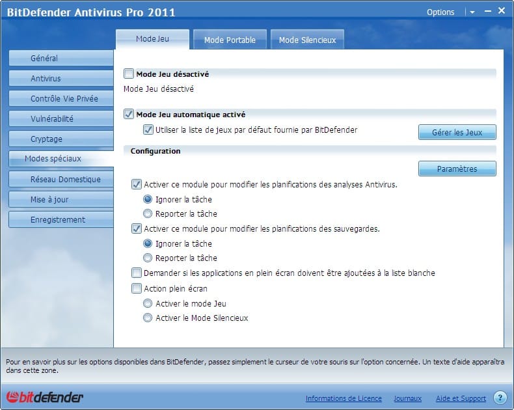Uncheck the Antivirus scan scheduling module checkbox
The width and height of the screenshot is (514, 410).
137,184
